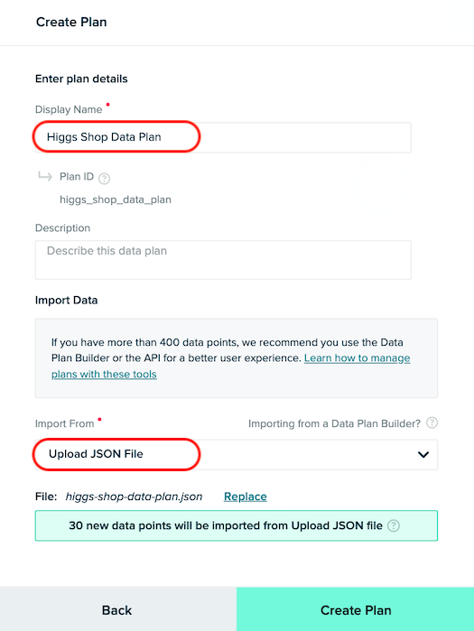The image size is (474, 631).
Task: Click the arrow icon left of Plan ID
Action: (x=45, y=176)
